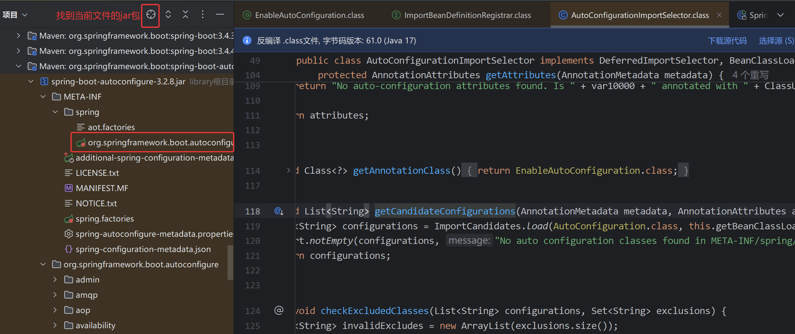Expand the aop folder
The width and height of the screenshot is (795, 334).
point(55,310)
